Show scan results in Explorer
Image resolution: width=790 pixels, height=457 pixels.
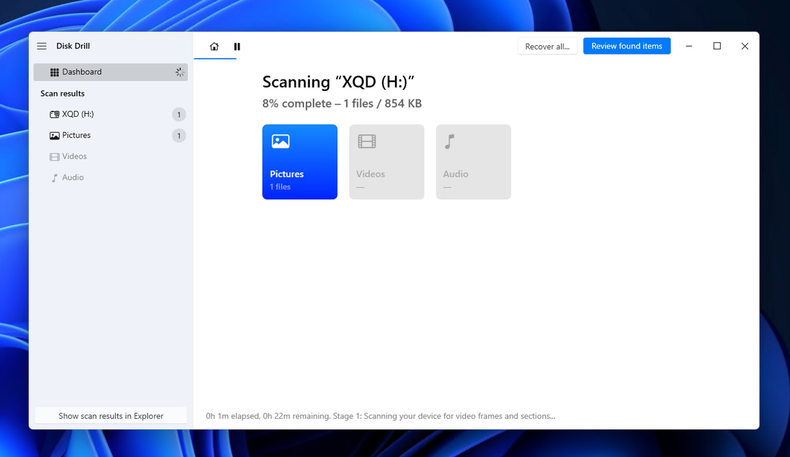coord(110,416)
